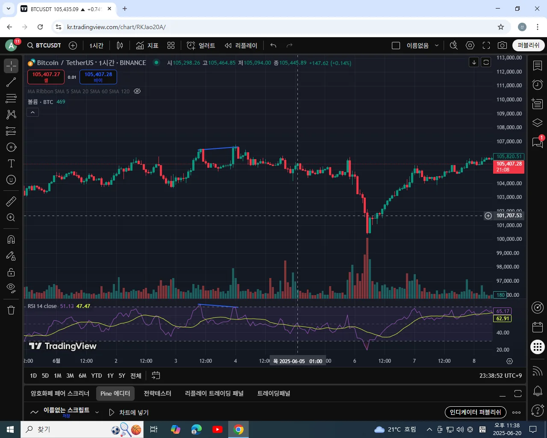The width and height of the screenshot is (547, 438).
Task: Maximize the bottom panel
Action: coord(518,394)
